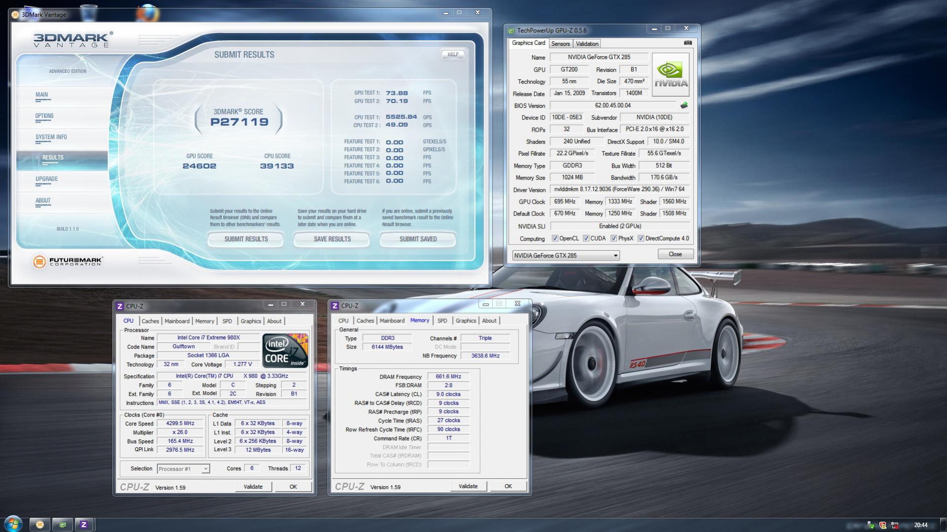Open Caches tab in CPU-Z CPU-tab window
The width and height of the screenshot is (947, 532).
[150, 321]
